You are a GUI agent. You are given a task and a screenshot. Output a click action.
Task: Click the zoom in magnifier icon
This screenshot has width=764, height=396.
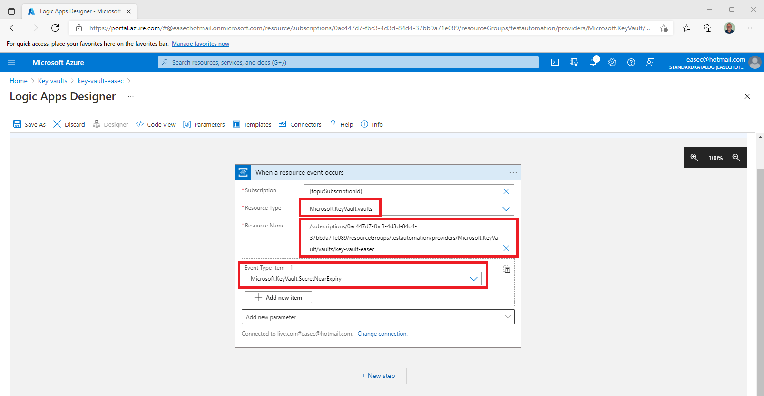point(695,158)
